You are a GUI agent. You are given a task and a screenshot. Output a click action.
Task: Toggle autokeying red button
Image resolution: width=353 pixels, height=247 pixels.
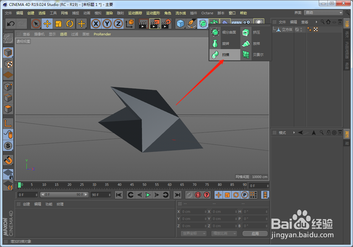pos(198,195)
